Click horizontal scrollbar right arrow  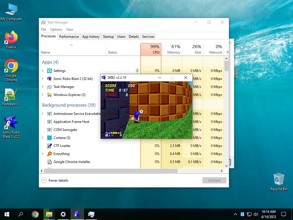[222, 171]
